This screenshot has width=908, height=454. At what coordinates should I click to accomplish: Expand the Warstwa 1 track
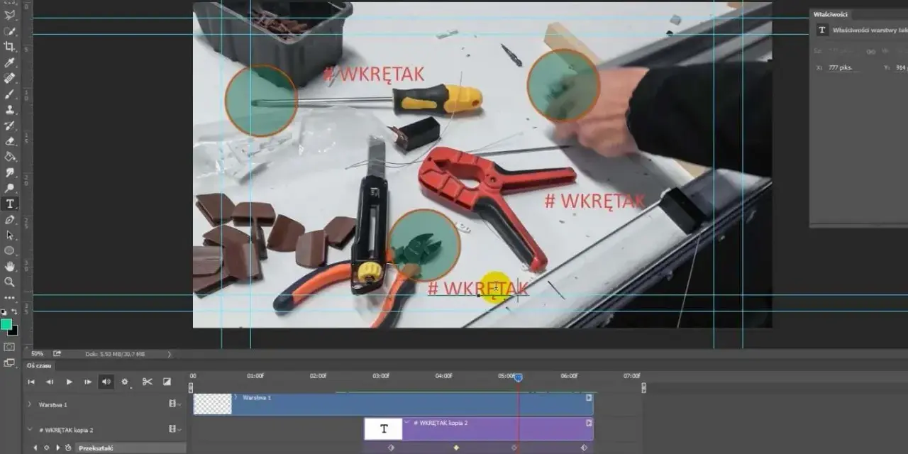point(29,404)
